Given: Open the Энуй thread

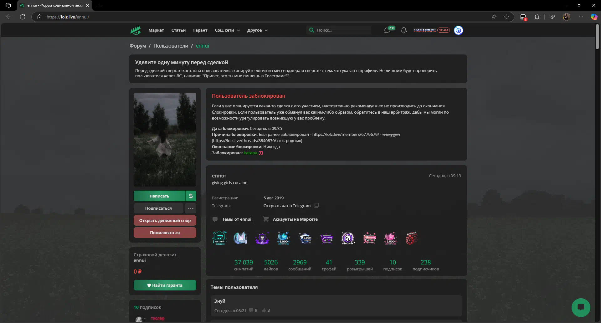Looking at the screenshot, I should [220, 301].
